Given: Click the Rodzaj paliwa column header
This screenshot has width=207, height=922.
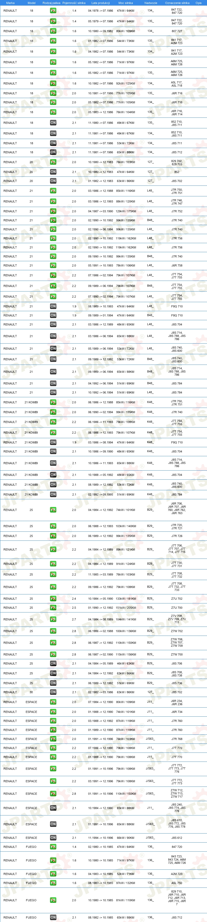Looking at the screenshot, I should pos(51,3).
